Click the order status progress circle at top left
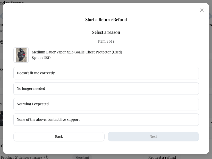Viewport: 212px width, 159px height. click(1, 16)
